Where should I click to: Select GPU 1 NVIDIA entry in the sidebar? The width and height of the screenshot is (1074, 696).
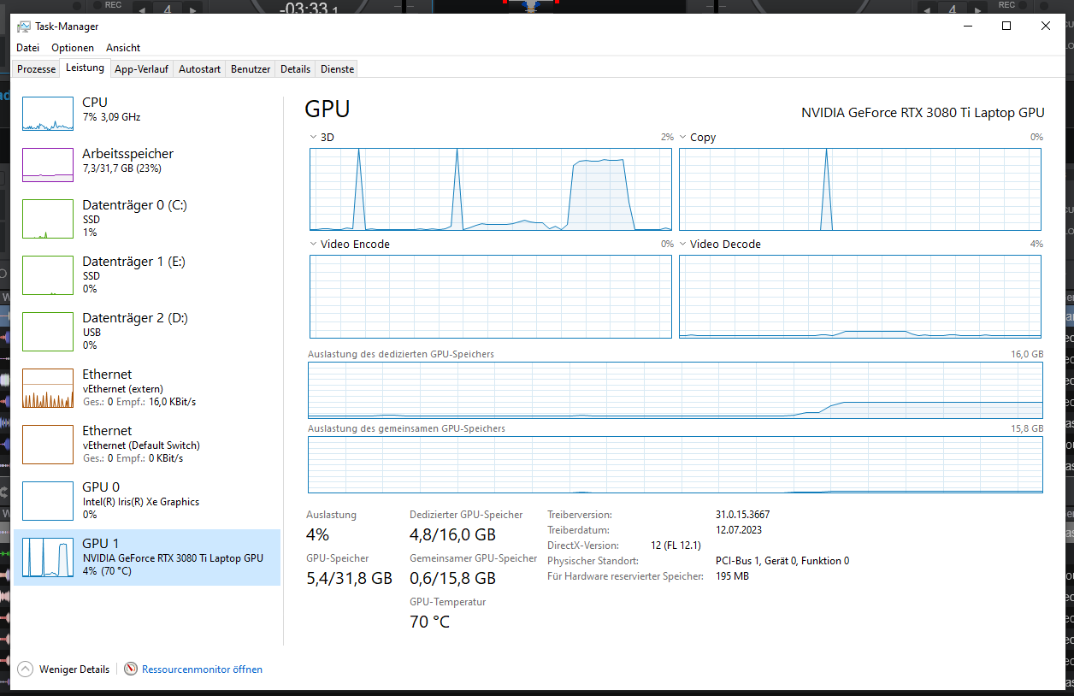tap(147, 557)
